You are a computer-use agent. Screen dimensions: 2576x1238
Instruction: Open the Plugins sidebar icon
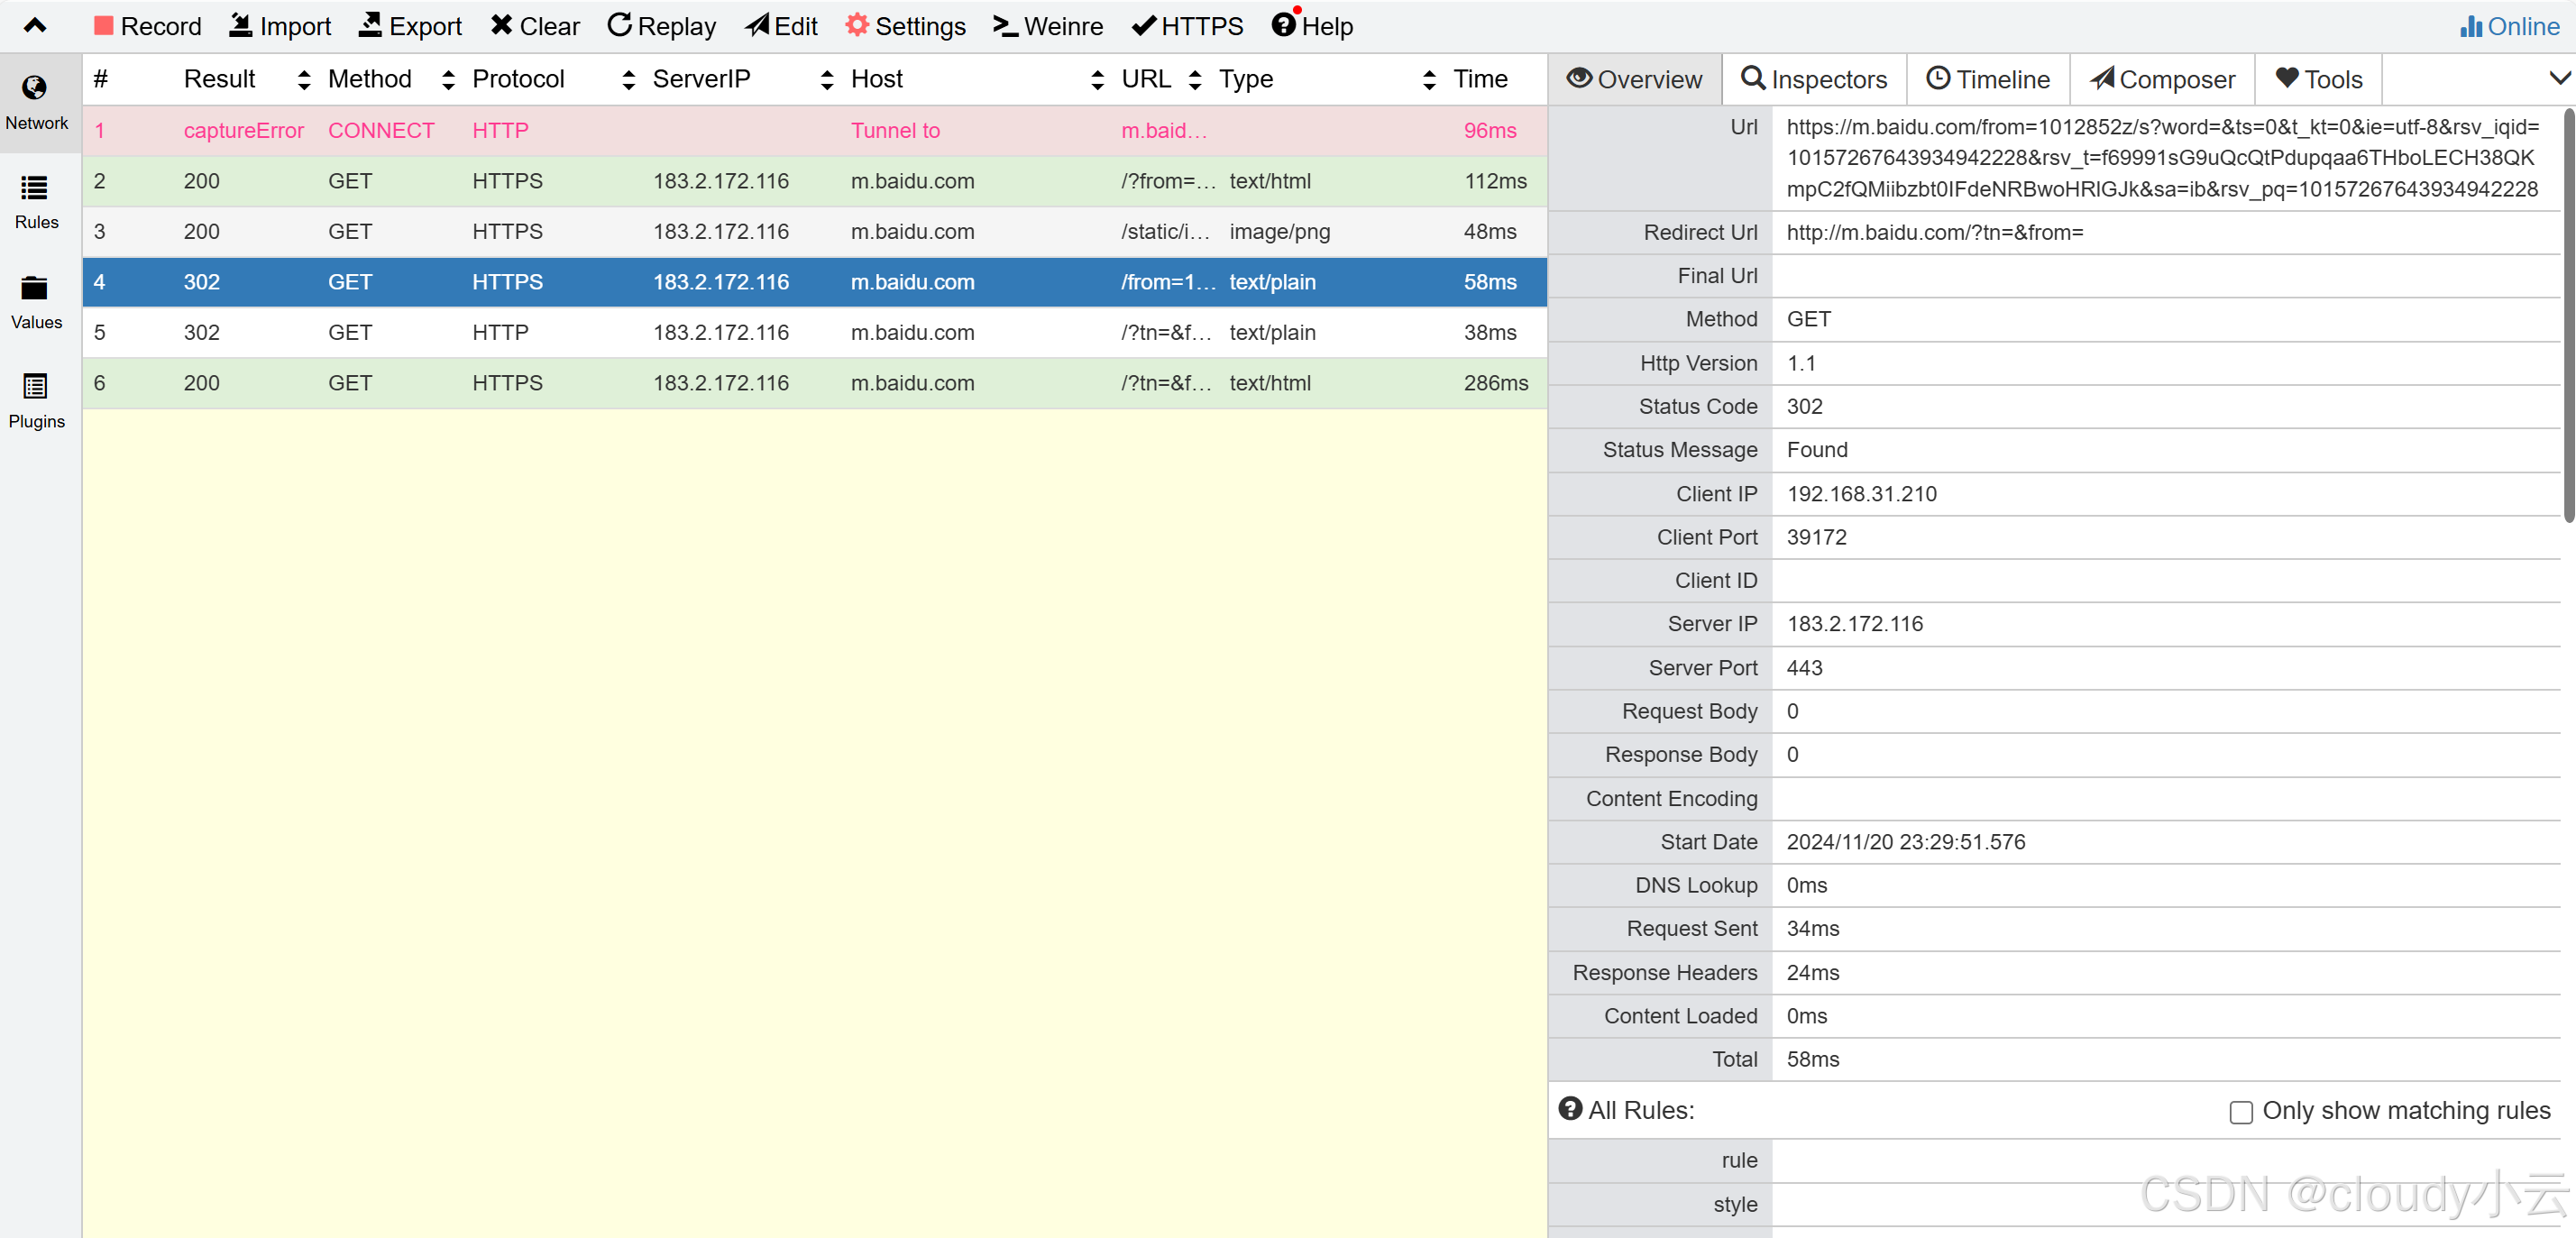point(35,387)
